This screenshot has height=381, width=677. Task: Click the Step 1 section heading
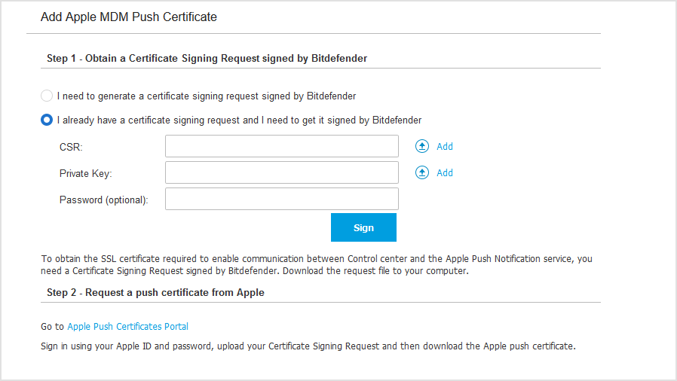[x=207, y=58]
